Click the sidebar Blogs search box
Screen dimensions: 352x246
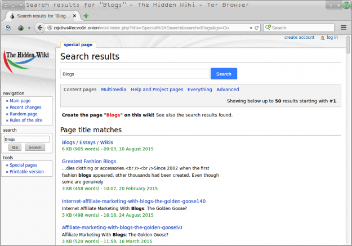click(26, 139)
